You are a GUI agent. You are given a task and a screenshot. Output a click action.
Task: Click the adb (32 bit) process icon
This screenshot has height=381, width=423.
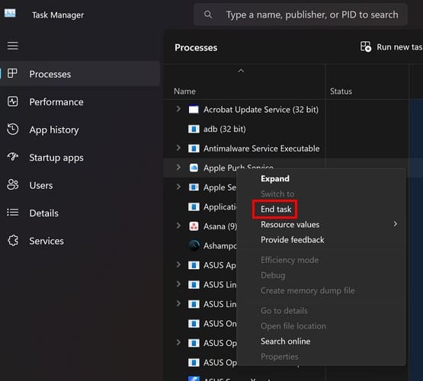194,129
